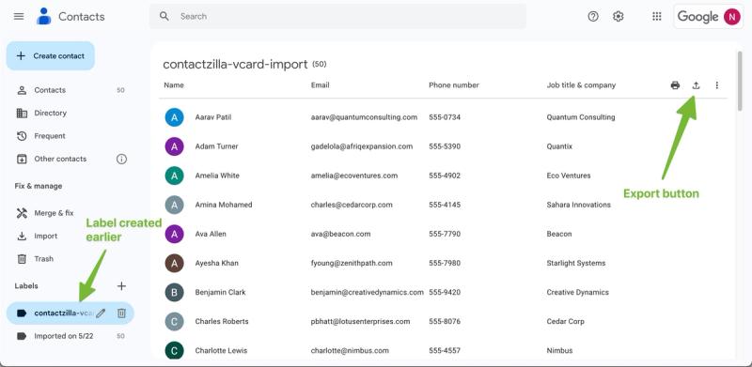Open the Google apps grid
752x367 pixels.
pyautogui.click(x=657, y=16)
